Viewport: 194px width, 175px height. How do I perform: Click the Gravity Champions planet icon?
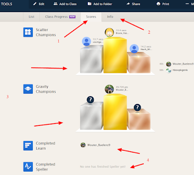pos(28,89)
